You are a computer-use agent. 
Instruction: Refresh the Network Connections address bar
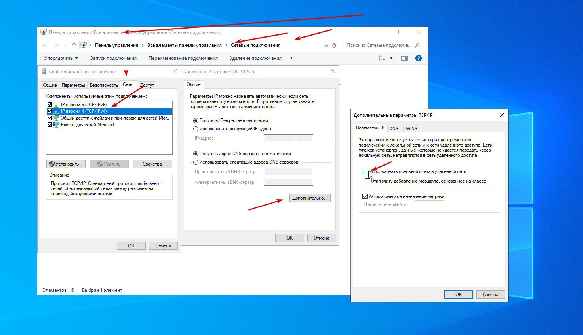pos(334,45)
